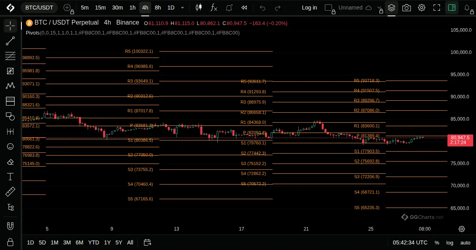Viewport: 476px width, 250px height.
Task: Set date range to 6M
Action: (79, 242)
